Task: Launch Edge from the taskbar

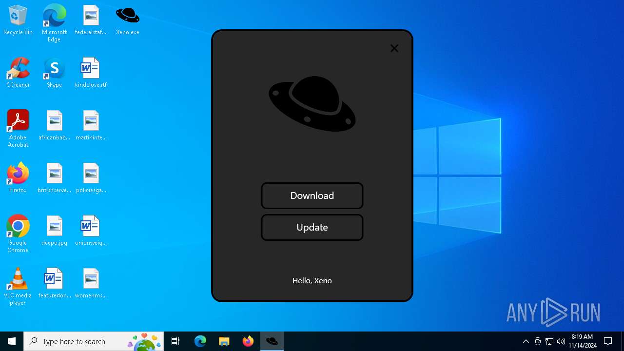Action: 200,341
